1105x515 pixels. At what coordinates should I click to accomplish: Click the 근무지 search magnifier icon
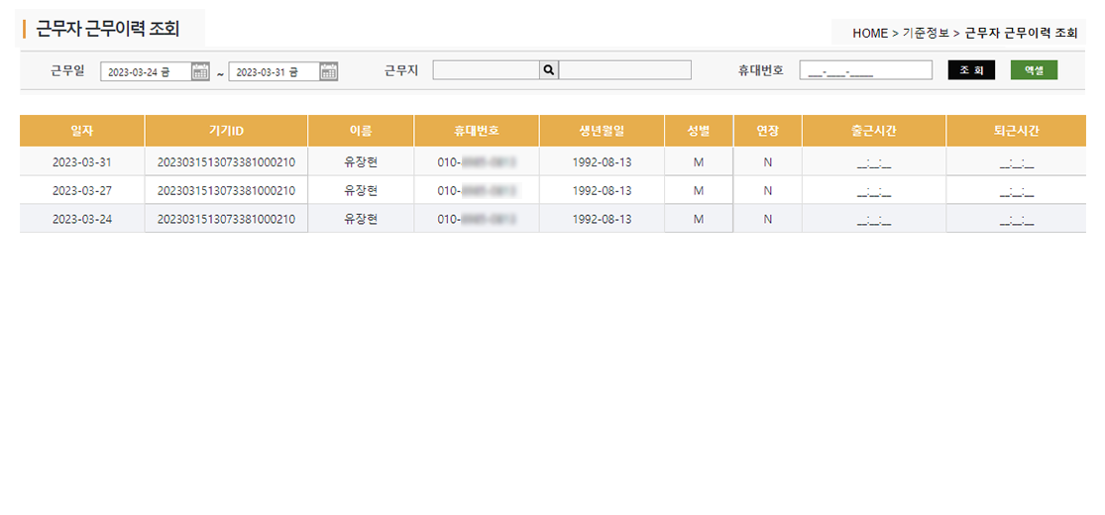point(549,70)
